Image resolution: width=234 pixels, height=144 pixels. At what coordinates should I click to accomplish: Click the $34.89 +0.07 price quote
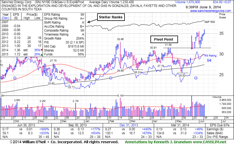222,2
